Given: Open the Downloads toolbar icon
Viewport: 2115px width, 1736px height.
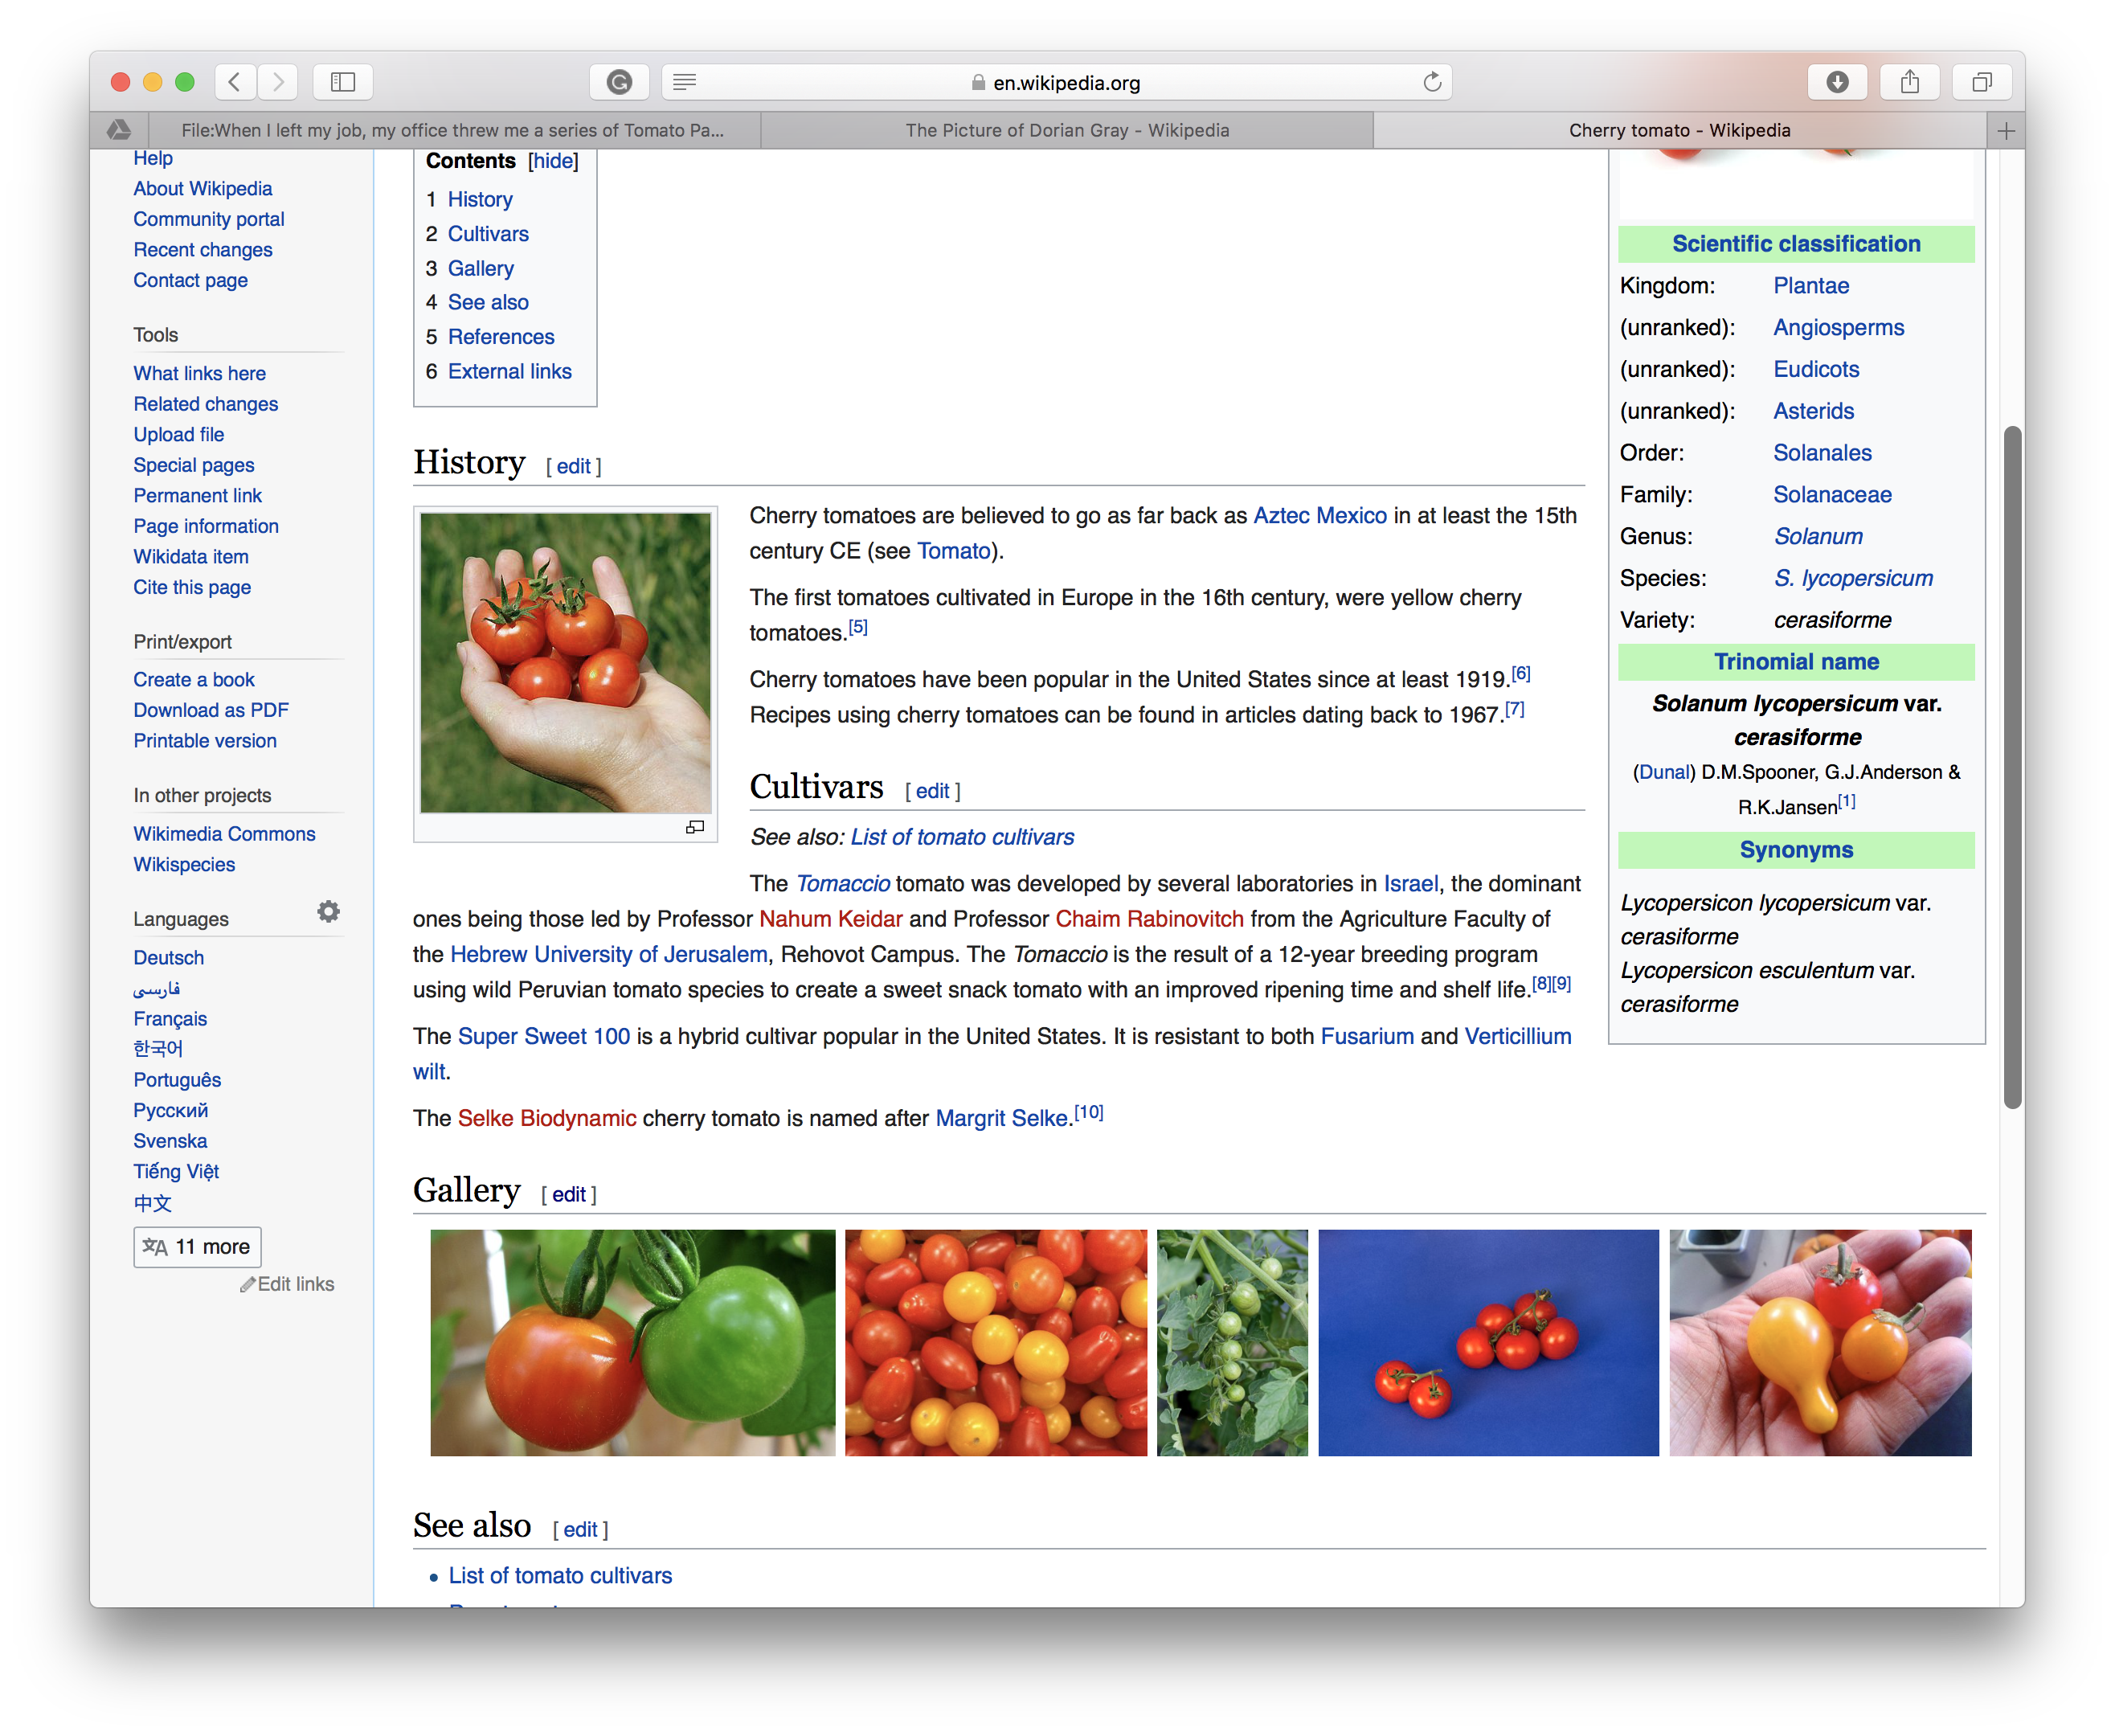Looking at the screenshot, I should click(x=1837, y=82).
